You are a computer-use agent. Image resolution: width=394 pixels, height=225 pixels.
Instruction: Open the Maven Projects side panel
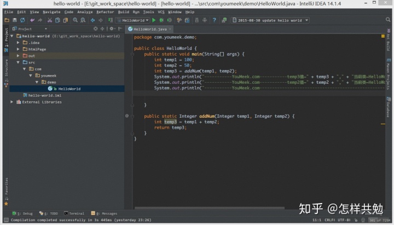click(389, 74)
